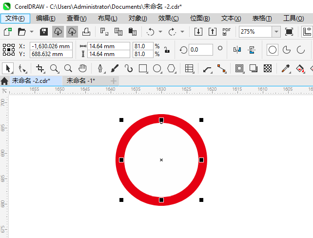The image size is (313, 238).
Task: Edit the rotation angle field
Action: point(200,50)
